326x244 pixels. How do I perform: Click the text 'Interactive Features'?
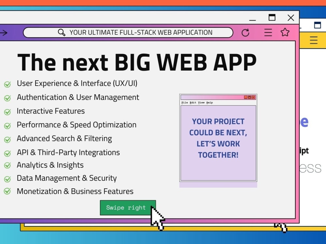coord(51,111)
